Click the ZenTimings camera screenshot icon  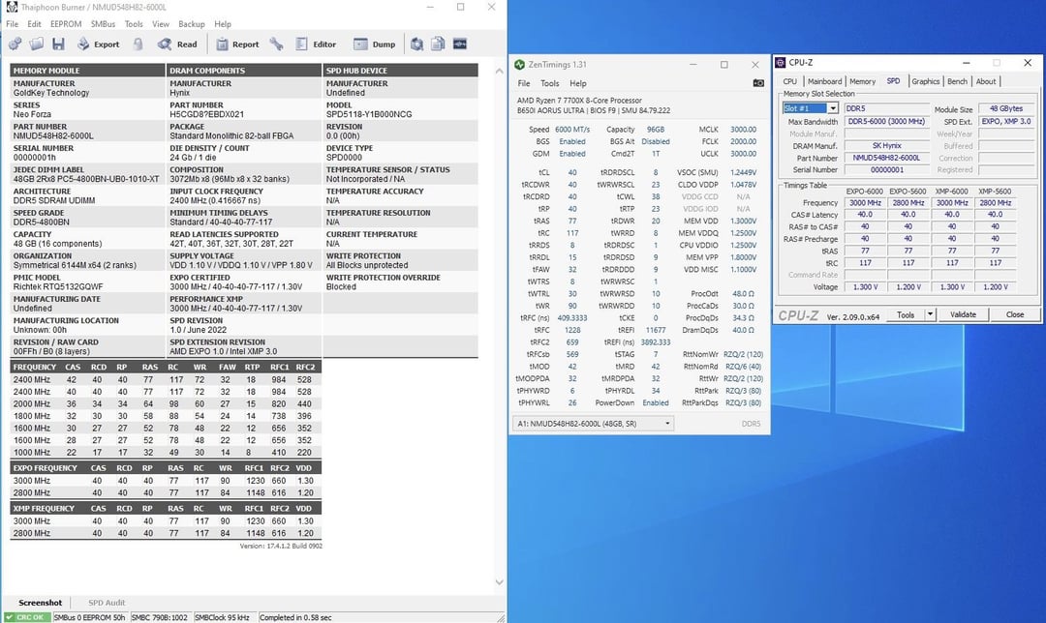pos(758,83)
